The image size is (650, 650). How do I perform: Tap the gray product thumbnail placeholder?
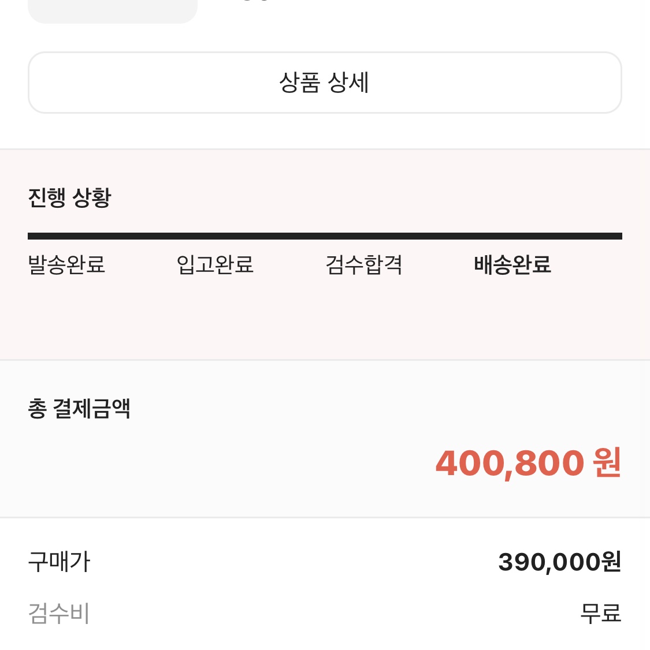click(113, 11)
